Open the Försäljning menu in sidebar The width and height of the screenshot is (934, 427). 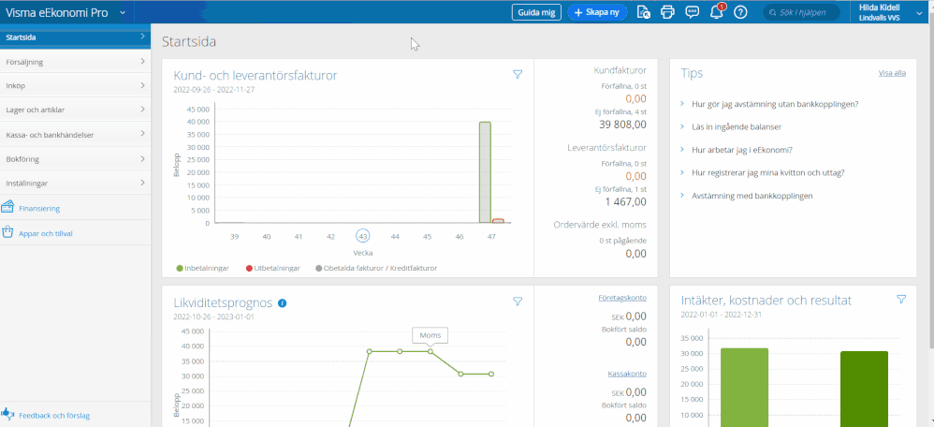[x=75, y=62]
